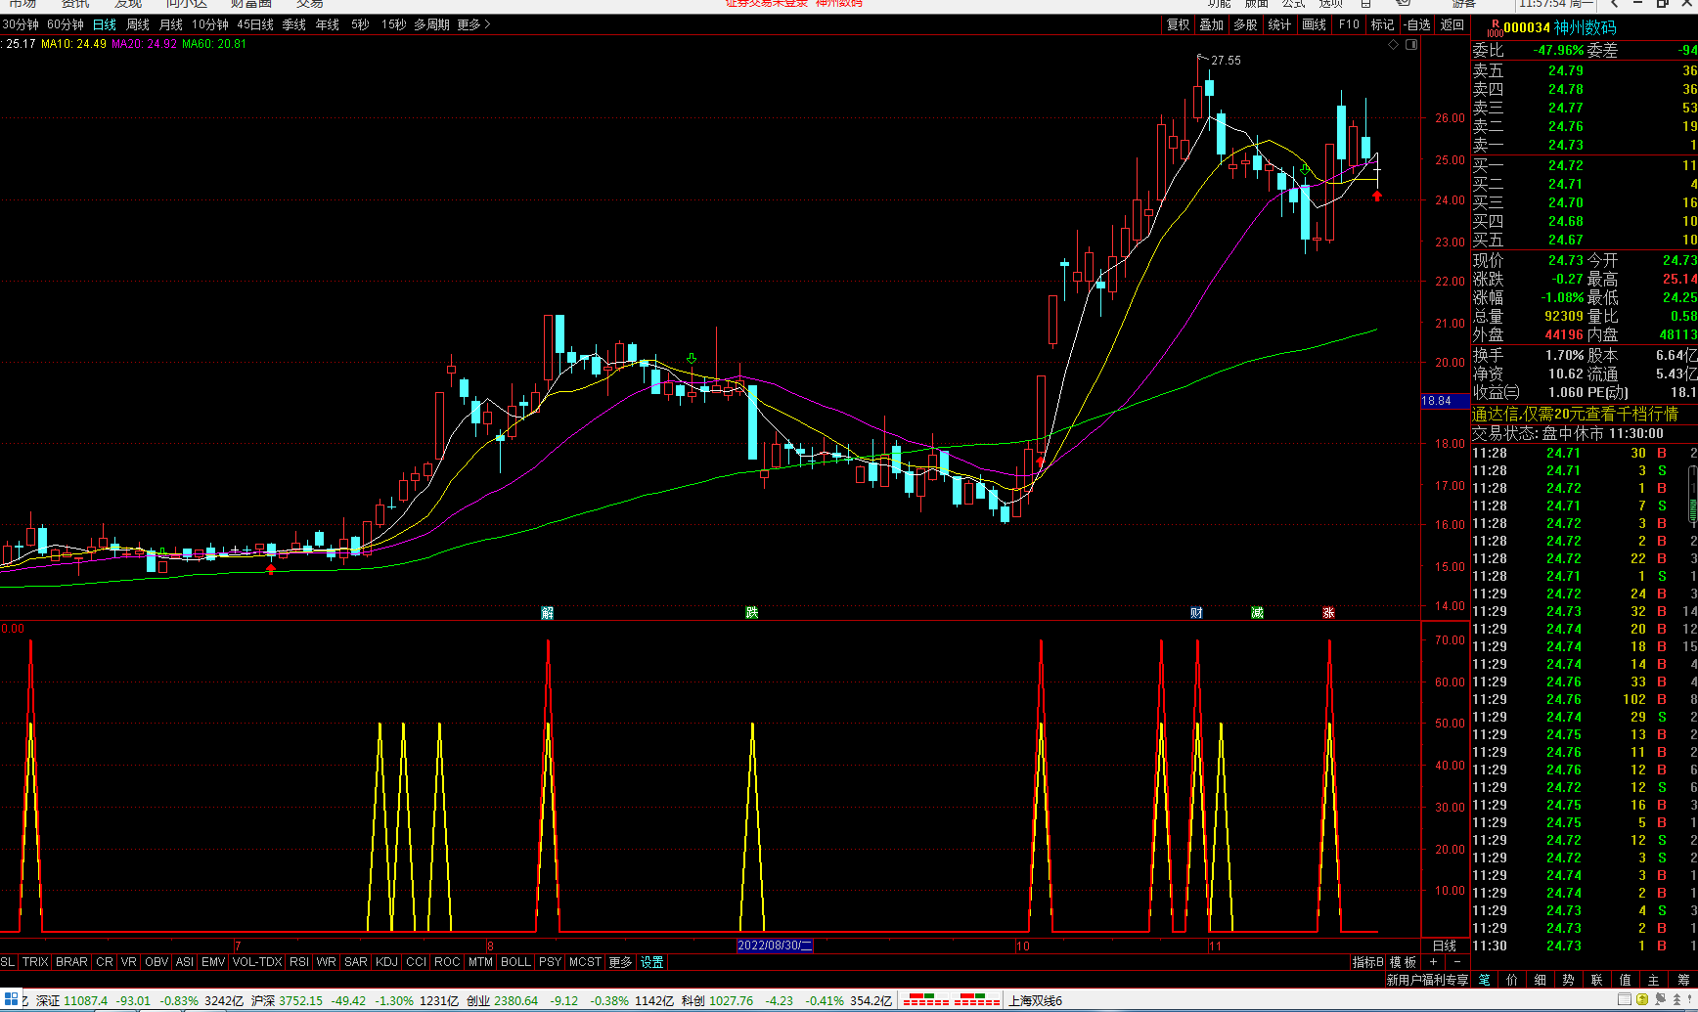Click the 上海双线6 server status
The width and height of the screenshot is (1698, 1012).
pyautogui.click(x=1035, y=1000)
